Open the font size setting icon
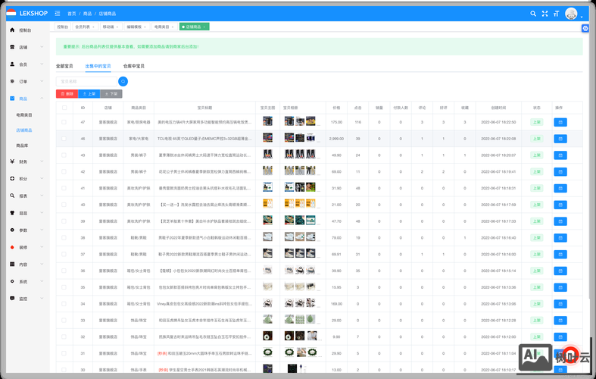 pos(556,14)
